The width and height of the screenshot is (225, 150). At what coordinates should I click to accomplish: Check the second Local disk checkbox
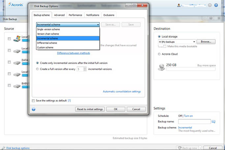coord(9,50)
